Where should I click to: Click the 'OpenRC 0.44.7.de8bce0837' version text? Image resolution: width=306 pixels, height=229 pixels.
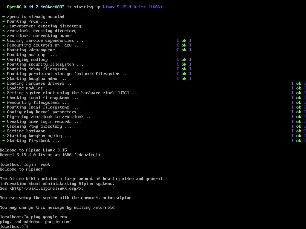point(36,7)
